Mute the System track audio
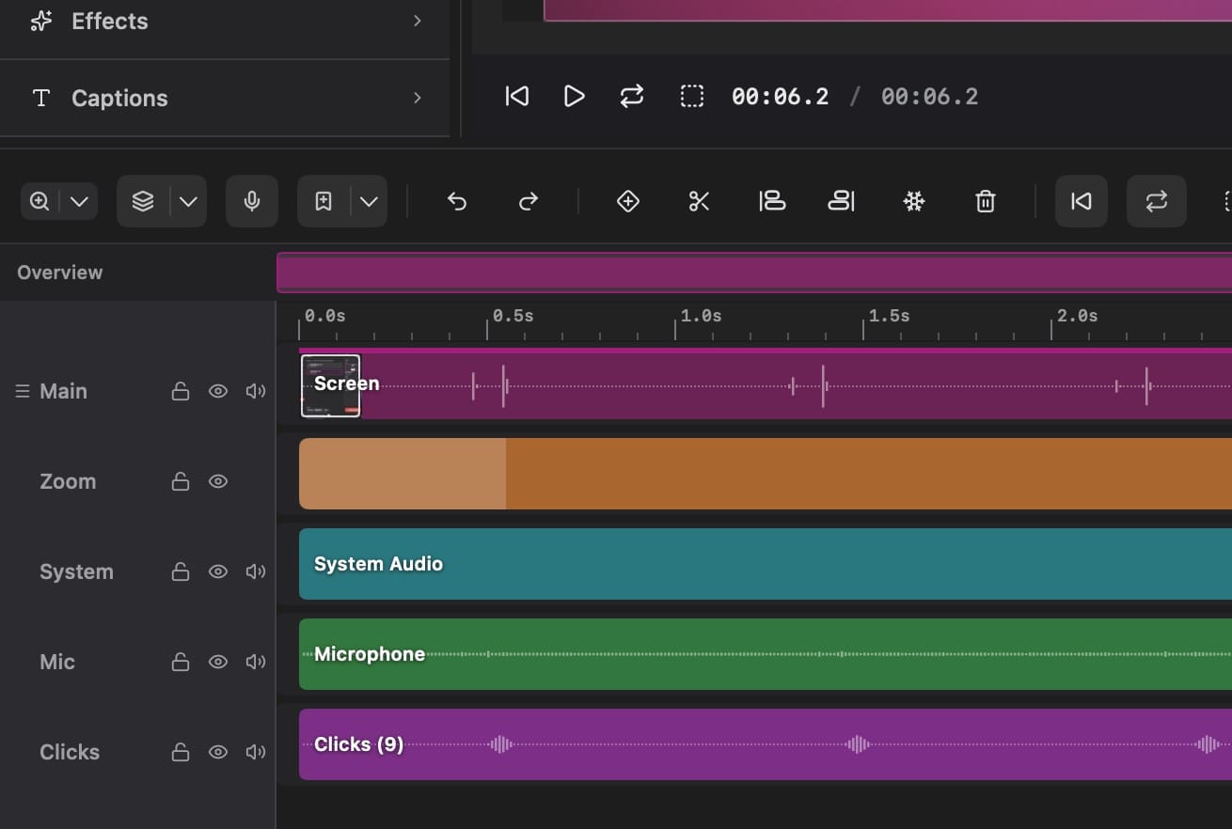Viewport: 1232px width, 829px height. [256, 571]
